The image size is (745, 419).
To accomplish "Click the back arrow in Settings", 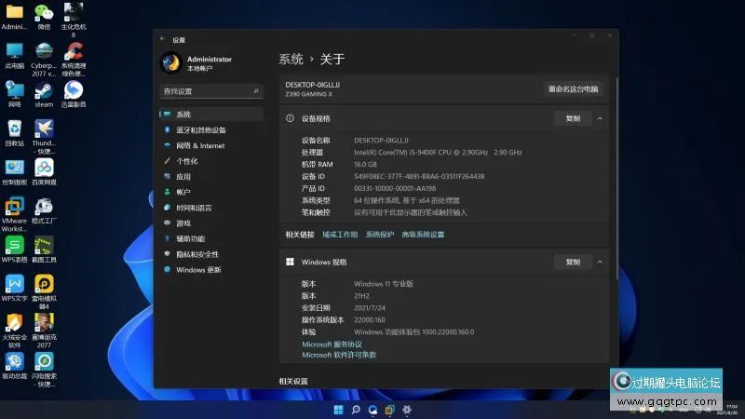I will click(163, 40).
